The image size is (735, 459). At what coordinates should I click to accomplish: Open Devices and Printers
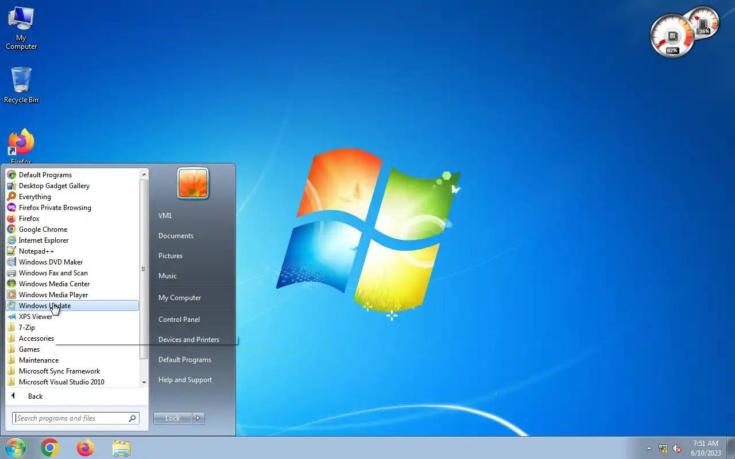point(193,340)
